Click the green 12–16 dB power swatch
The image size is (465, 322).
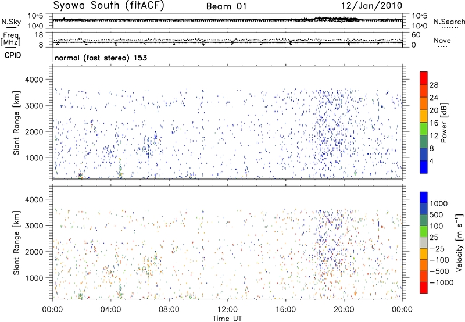(x=424, y=129)
